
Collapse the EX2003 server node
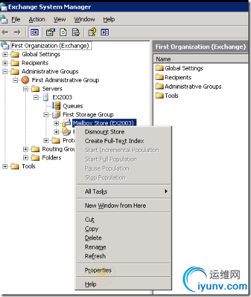[36, 97]
